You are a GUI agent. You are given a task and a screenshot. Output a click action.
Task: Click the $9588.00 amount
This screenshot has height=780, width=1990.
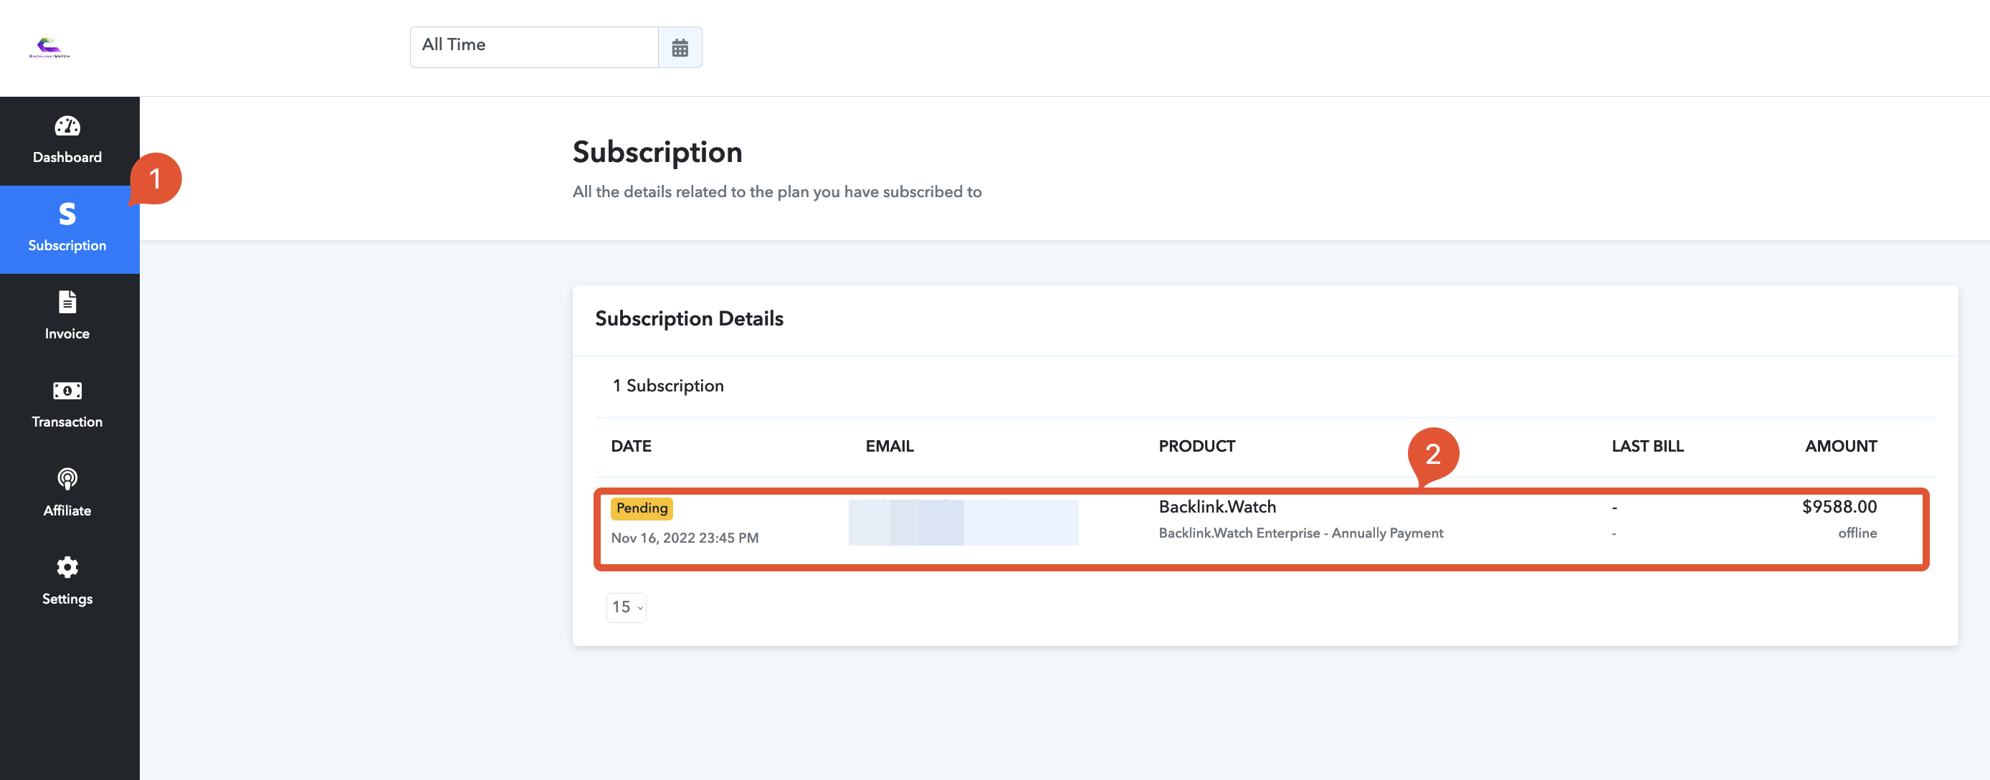pos(1839,507)
